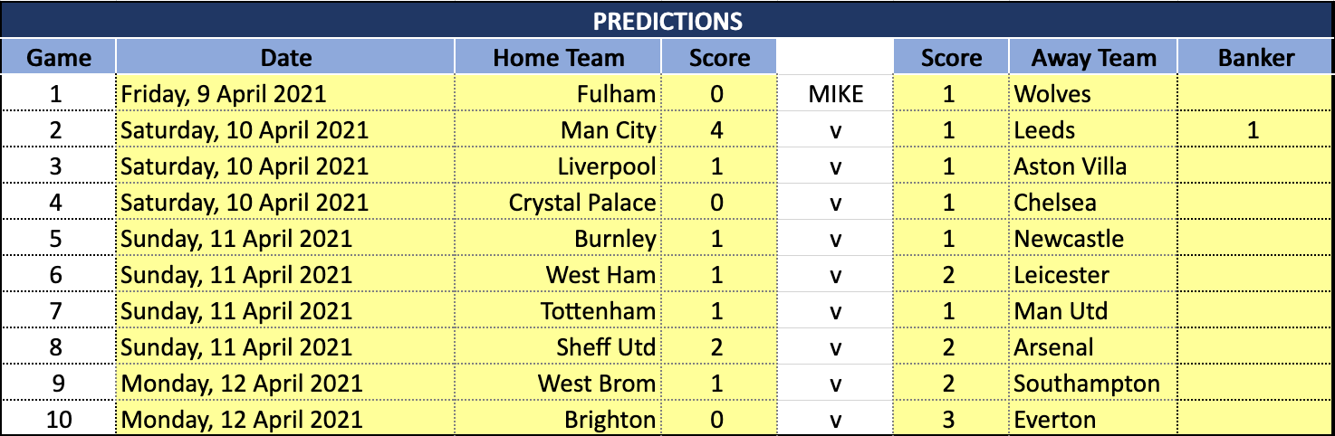
Task: Select the Home Team column header
Action: (x=558, y=58)
